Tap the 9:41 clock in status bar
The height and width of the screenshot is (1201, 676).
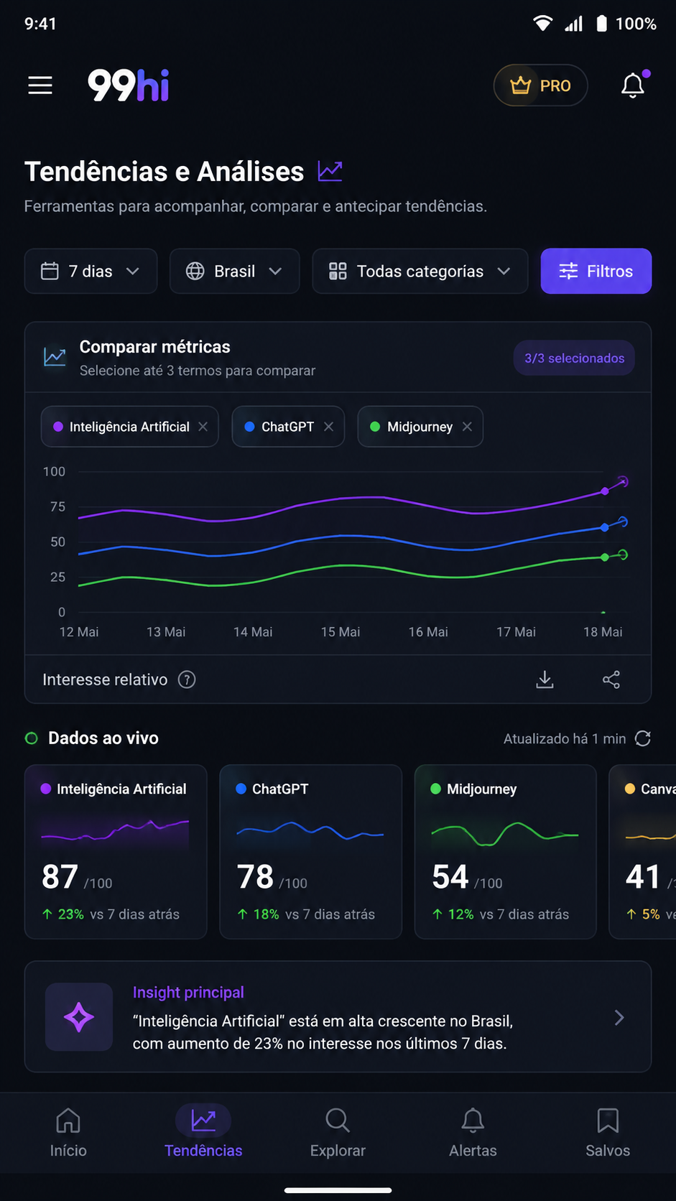coord(40,24)
